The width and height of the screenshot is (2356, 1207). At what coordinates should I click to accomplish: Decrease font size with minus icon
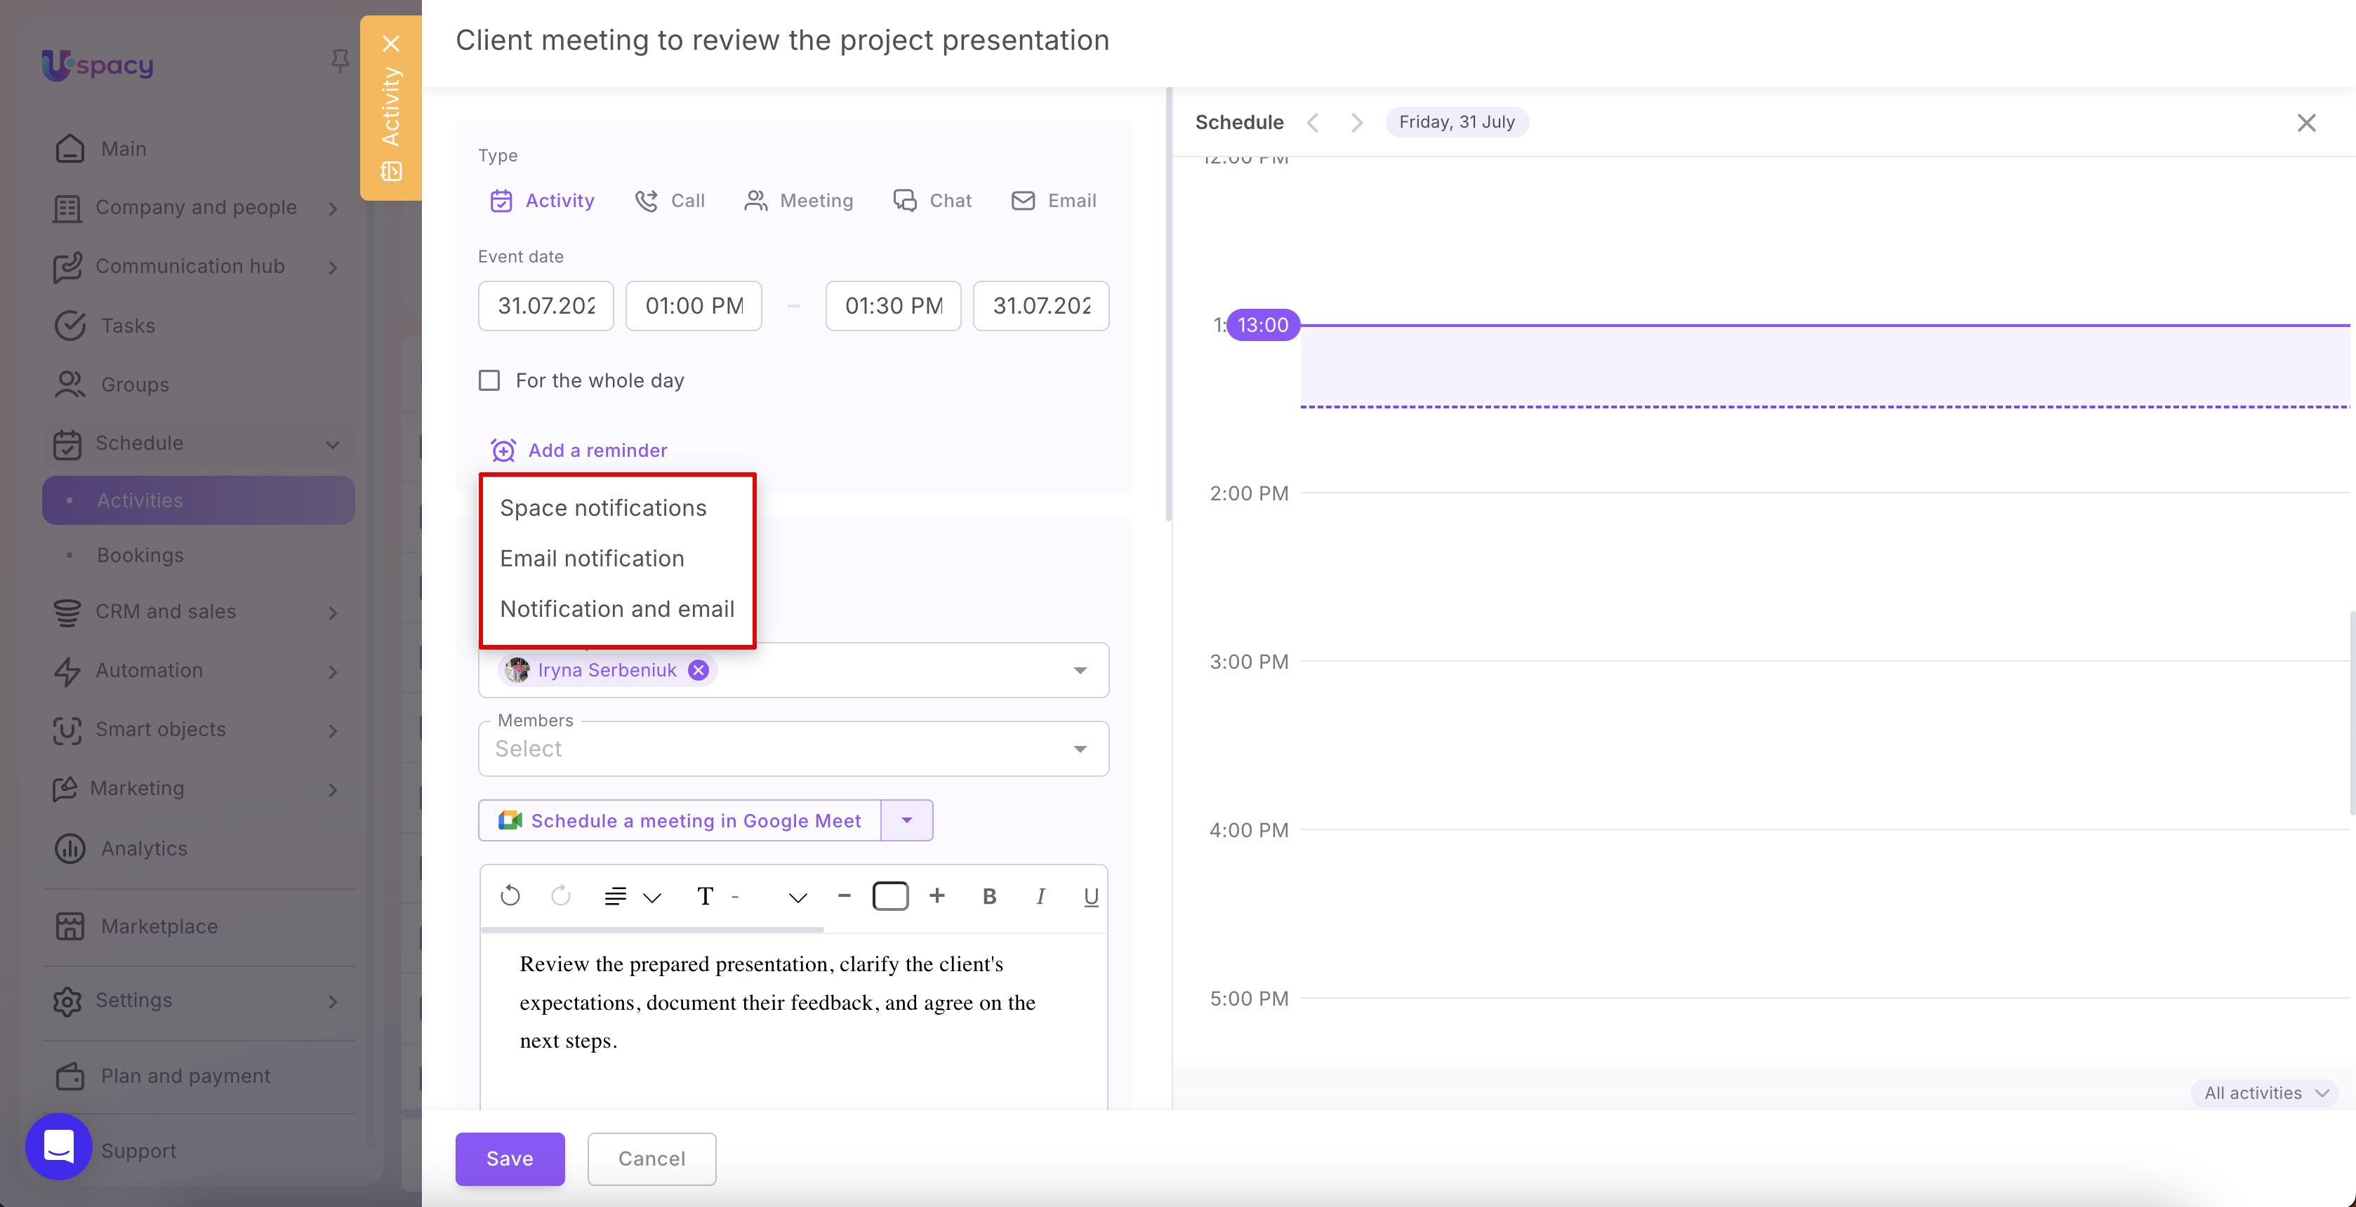point(844,896)
